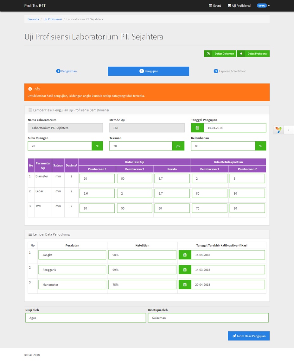Click calendar icon in the Jangka row

(185, 255)
